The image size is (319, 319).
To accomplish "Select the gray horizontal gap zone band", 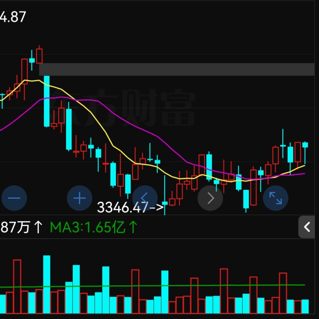I will click(x=177, y=69).
